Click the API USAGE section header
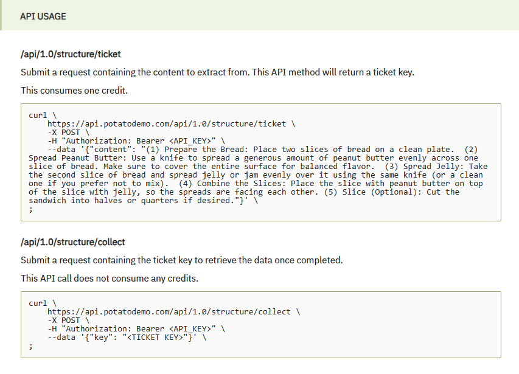 point(43,16)
